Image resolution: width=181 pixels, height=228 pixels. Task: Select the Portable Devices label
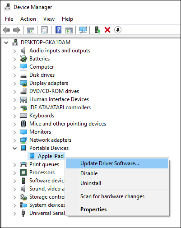click(x=49, y=148)
